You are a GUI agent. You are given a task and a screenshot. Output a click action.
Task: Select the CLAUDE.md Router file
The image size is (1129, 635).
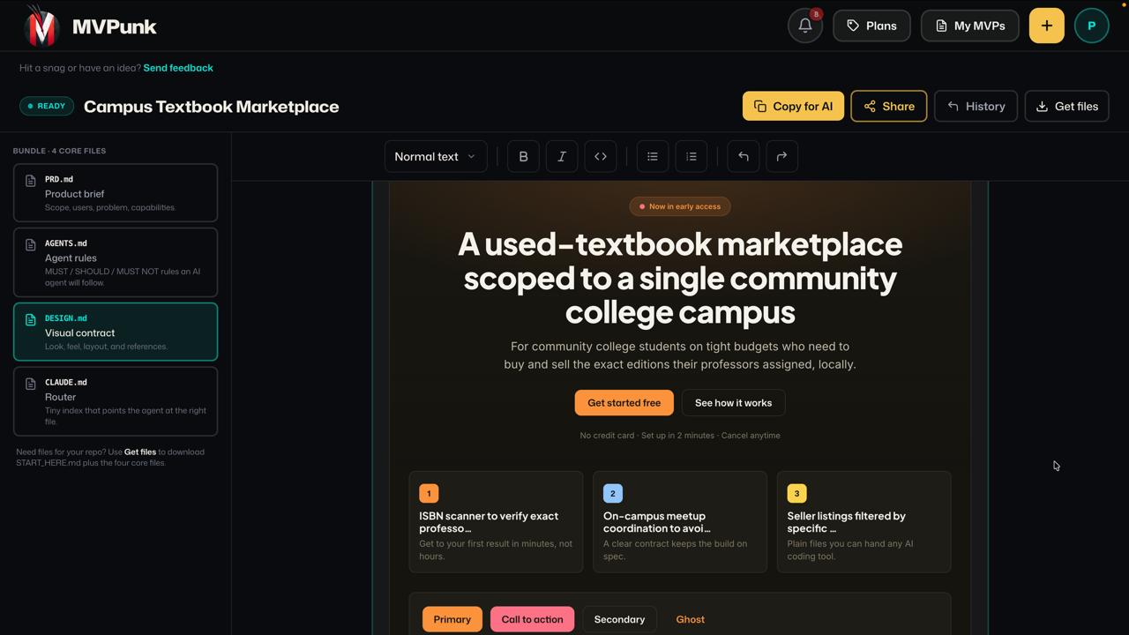tap(116, 401)
